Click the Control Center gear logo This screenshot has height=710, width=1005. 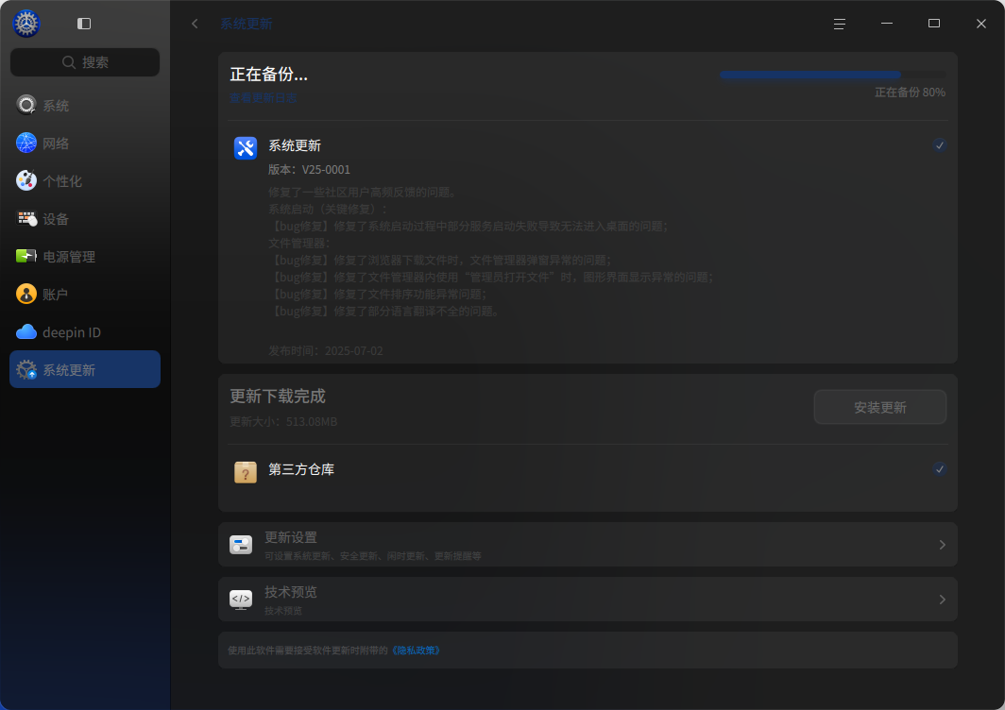pyautogui.click(x=26, y=24)
